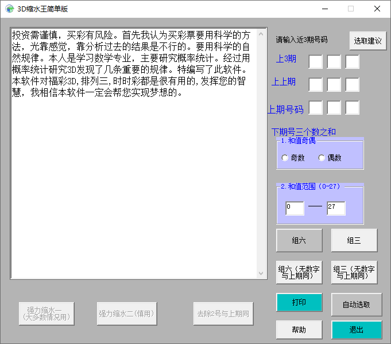
Task: Click the 下期号三个数之和 heading
Action: 304,132
